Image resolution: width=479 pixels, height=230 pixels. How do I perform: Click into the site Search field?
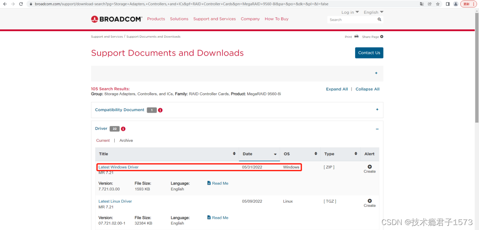click(x=351, y=19)
